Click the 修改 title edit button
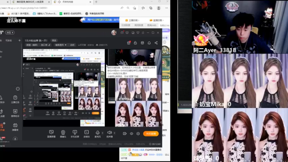288x162 pixels. coord(54,40)
